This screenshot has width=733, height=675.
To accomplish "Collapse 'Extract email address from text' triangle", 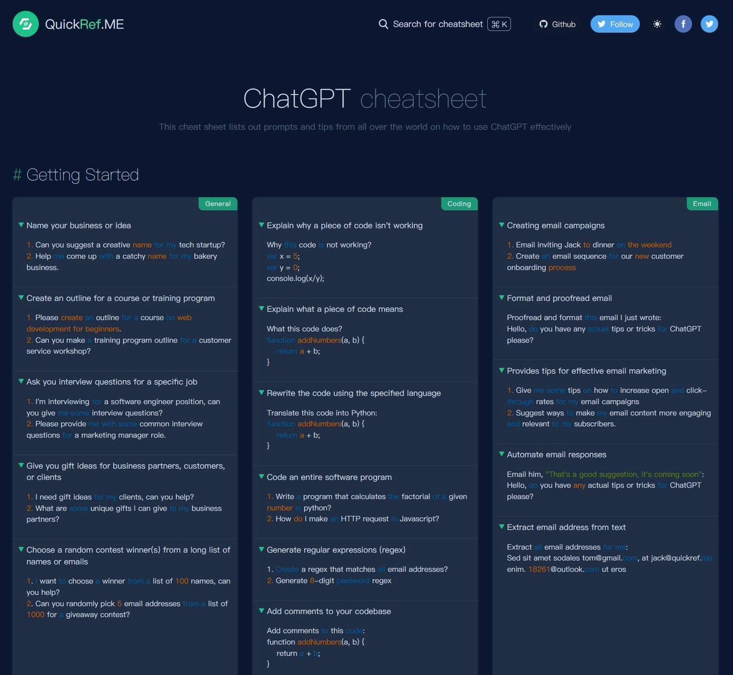I will pyautogui.click(x=501, y=527).
